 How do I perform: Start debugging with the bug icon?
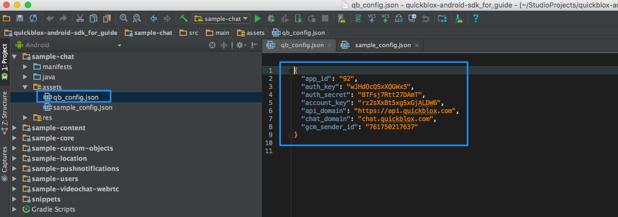tap(271, 18)
